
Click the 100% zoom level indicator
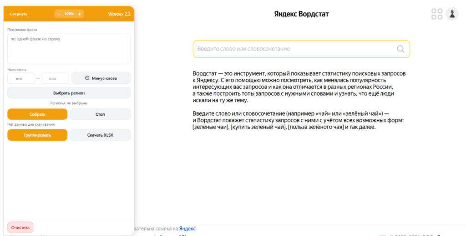pyautogui.click(x=69, y=14)
